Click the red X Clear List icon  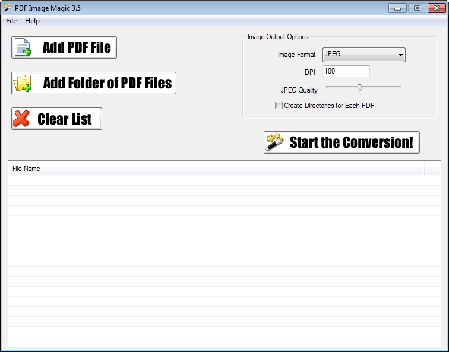(x=21, y=119)
